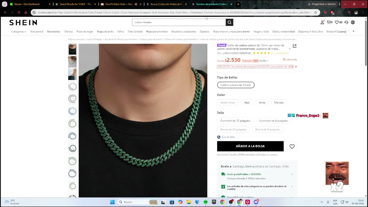Open the customer support headset icon

click(346, 22)
